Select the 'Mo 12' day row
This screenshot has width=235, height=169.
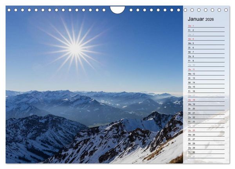[206, 74]
